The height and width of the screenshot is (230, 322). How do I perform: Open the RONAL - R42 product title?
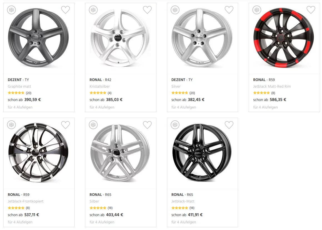(100, 80)
